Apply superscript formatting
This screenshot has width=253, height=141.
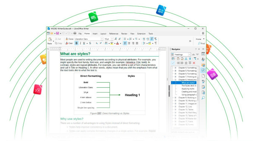(x=101, y=43)
